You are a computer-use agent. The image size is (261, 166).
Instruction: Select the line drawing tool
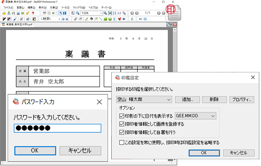point(101,19)
